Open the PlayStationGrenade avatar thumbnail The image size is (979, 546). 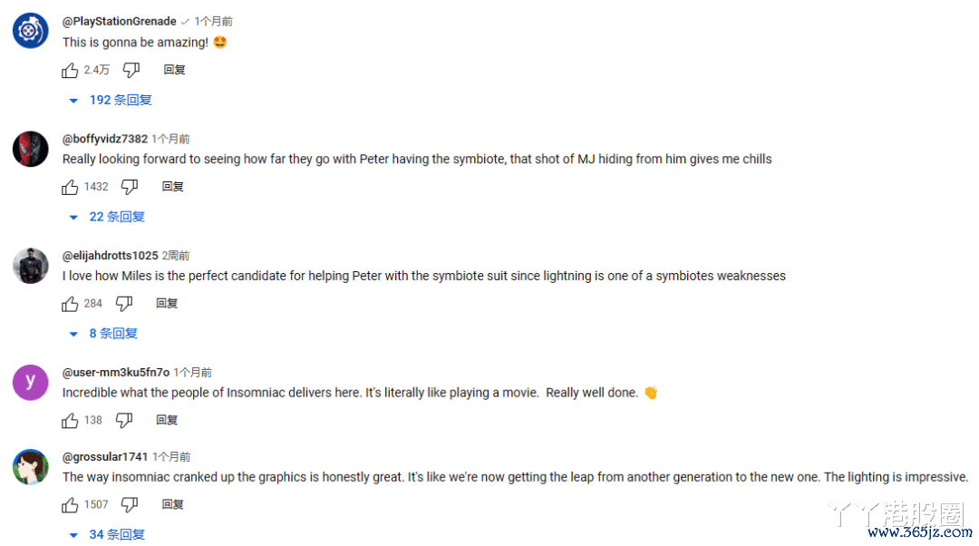point(30,31)
